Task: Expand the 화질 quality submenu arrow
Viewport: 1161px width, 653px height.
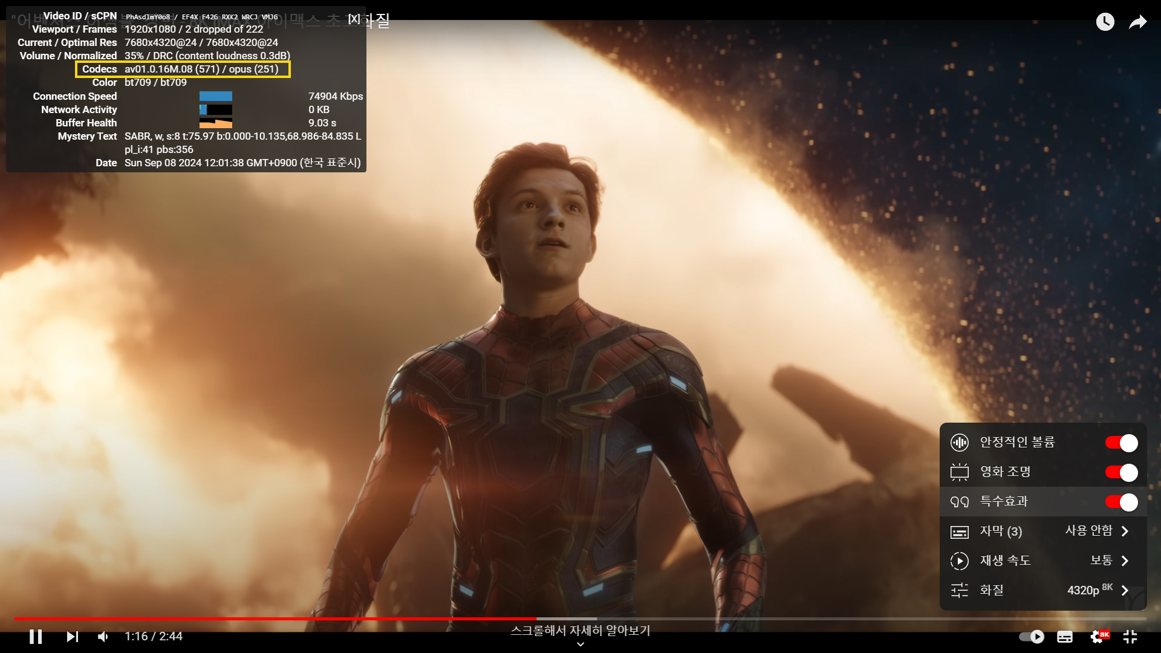Action: (x=1125, y=590)
